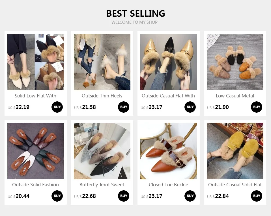View the Low Casual Metal loafers thumbnail
271x216 pixels.
235,62
